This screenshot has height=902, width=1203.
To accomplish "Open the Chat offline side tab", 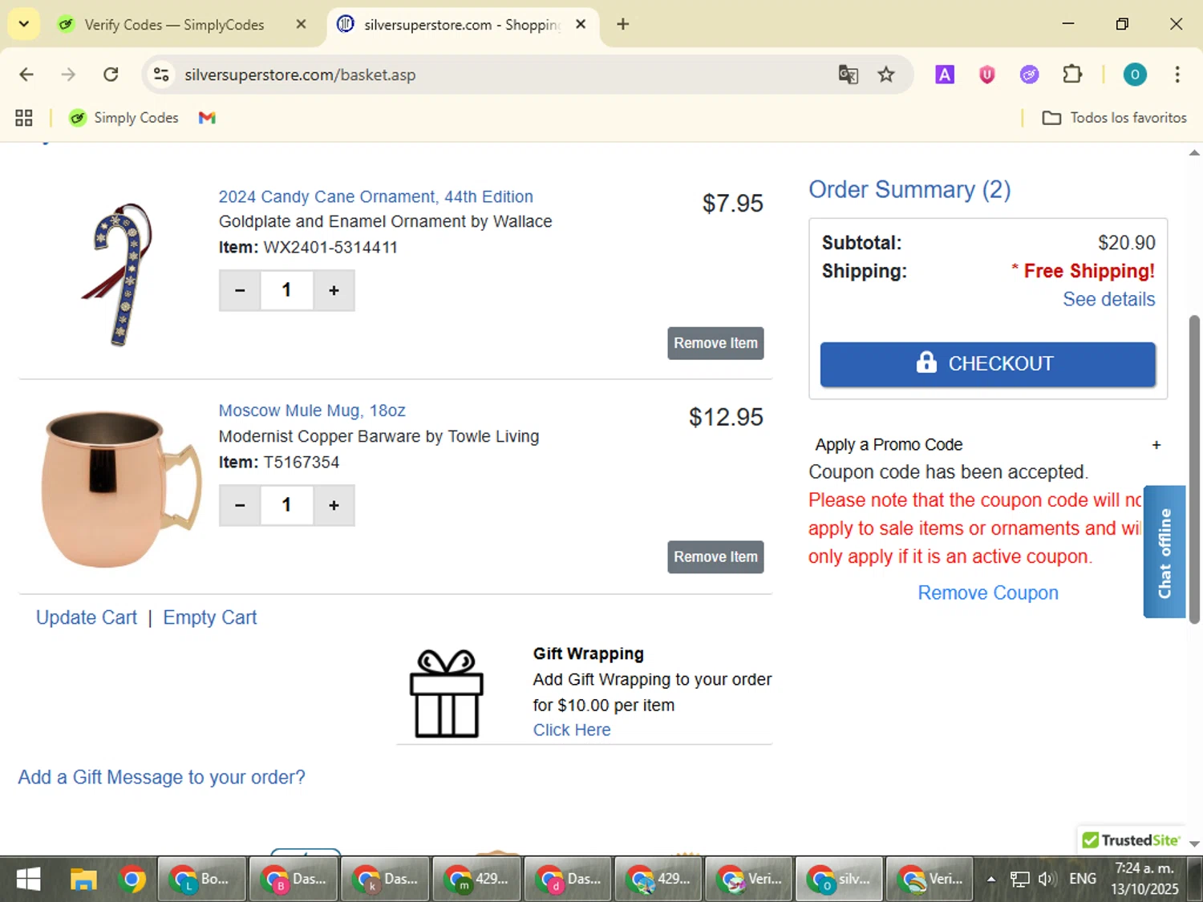I will [1165, 552].
